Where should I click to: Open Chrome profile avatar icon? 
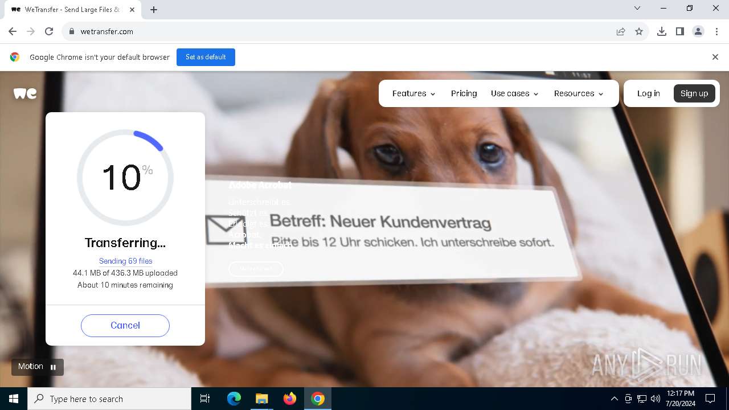tap(698, 31)
